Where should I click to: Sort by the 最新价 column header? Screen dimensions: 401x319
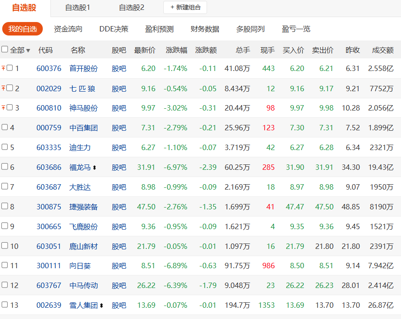pyautogui.click(x=144, y=50)
